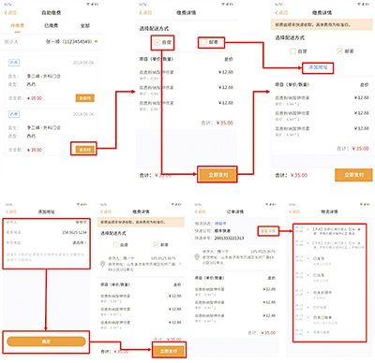Uncheck 邮寄 above the 添加地址 link
The image size is (375, 363).
tap(339, 51)
